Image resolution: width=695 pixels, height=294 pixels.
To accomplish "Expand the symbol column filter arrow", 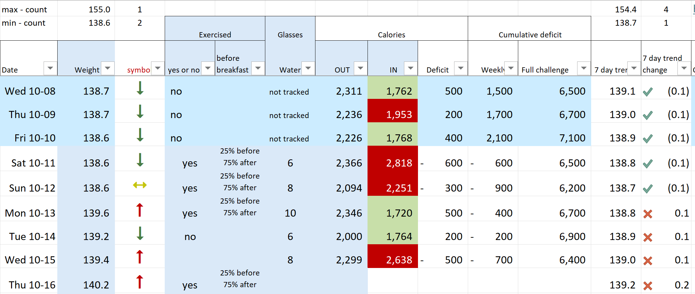I will 158,68.
